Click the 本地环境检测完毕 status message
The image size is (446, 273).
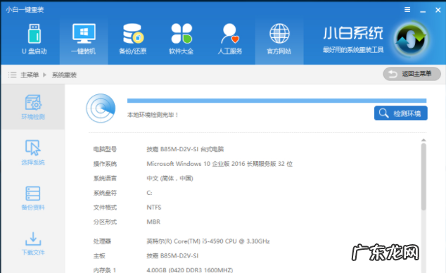tap(153, 115)
